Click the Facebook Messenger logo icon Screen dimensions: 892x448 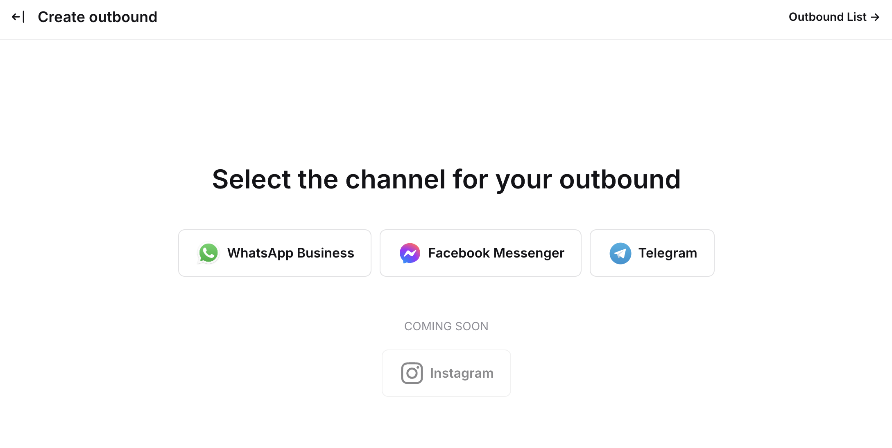tap(410, 253)
